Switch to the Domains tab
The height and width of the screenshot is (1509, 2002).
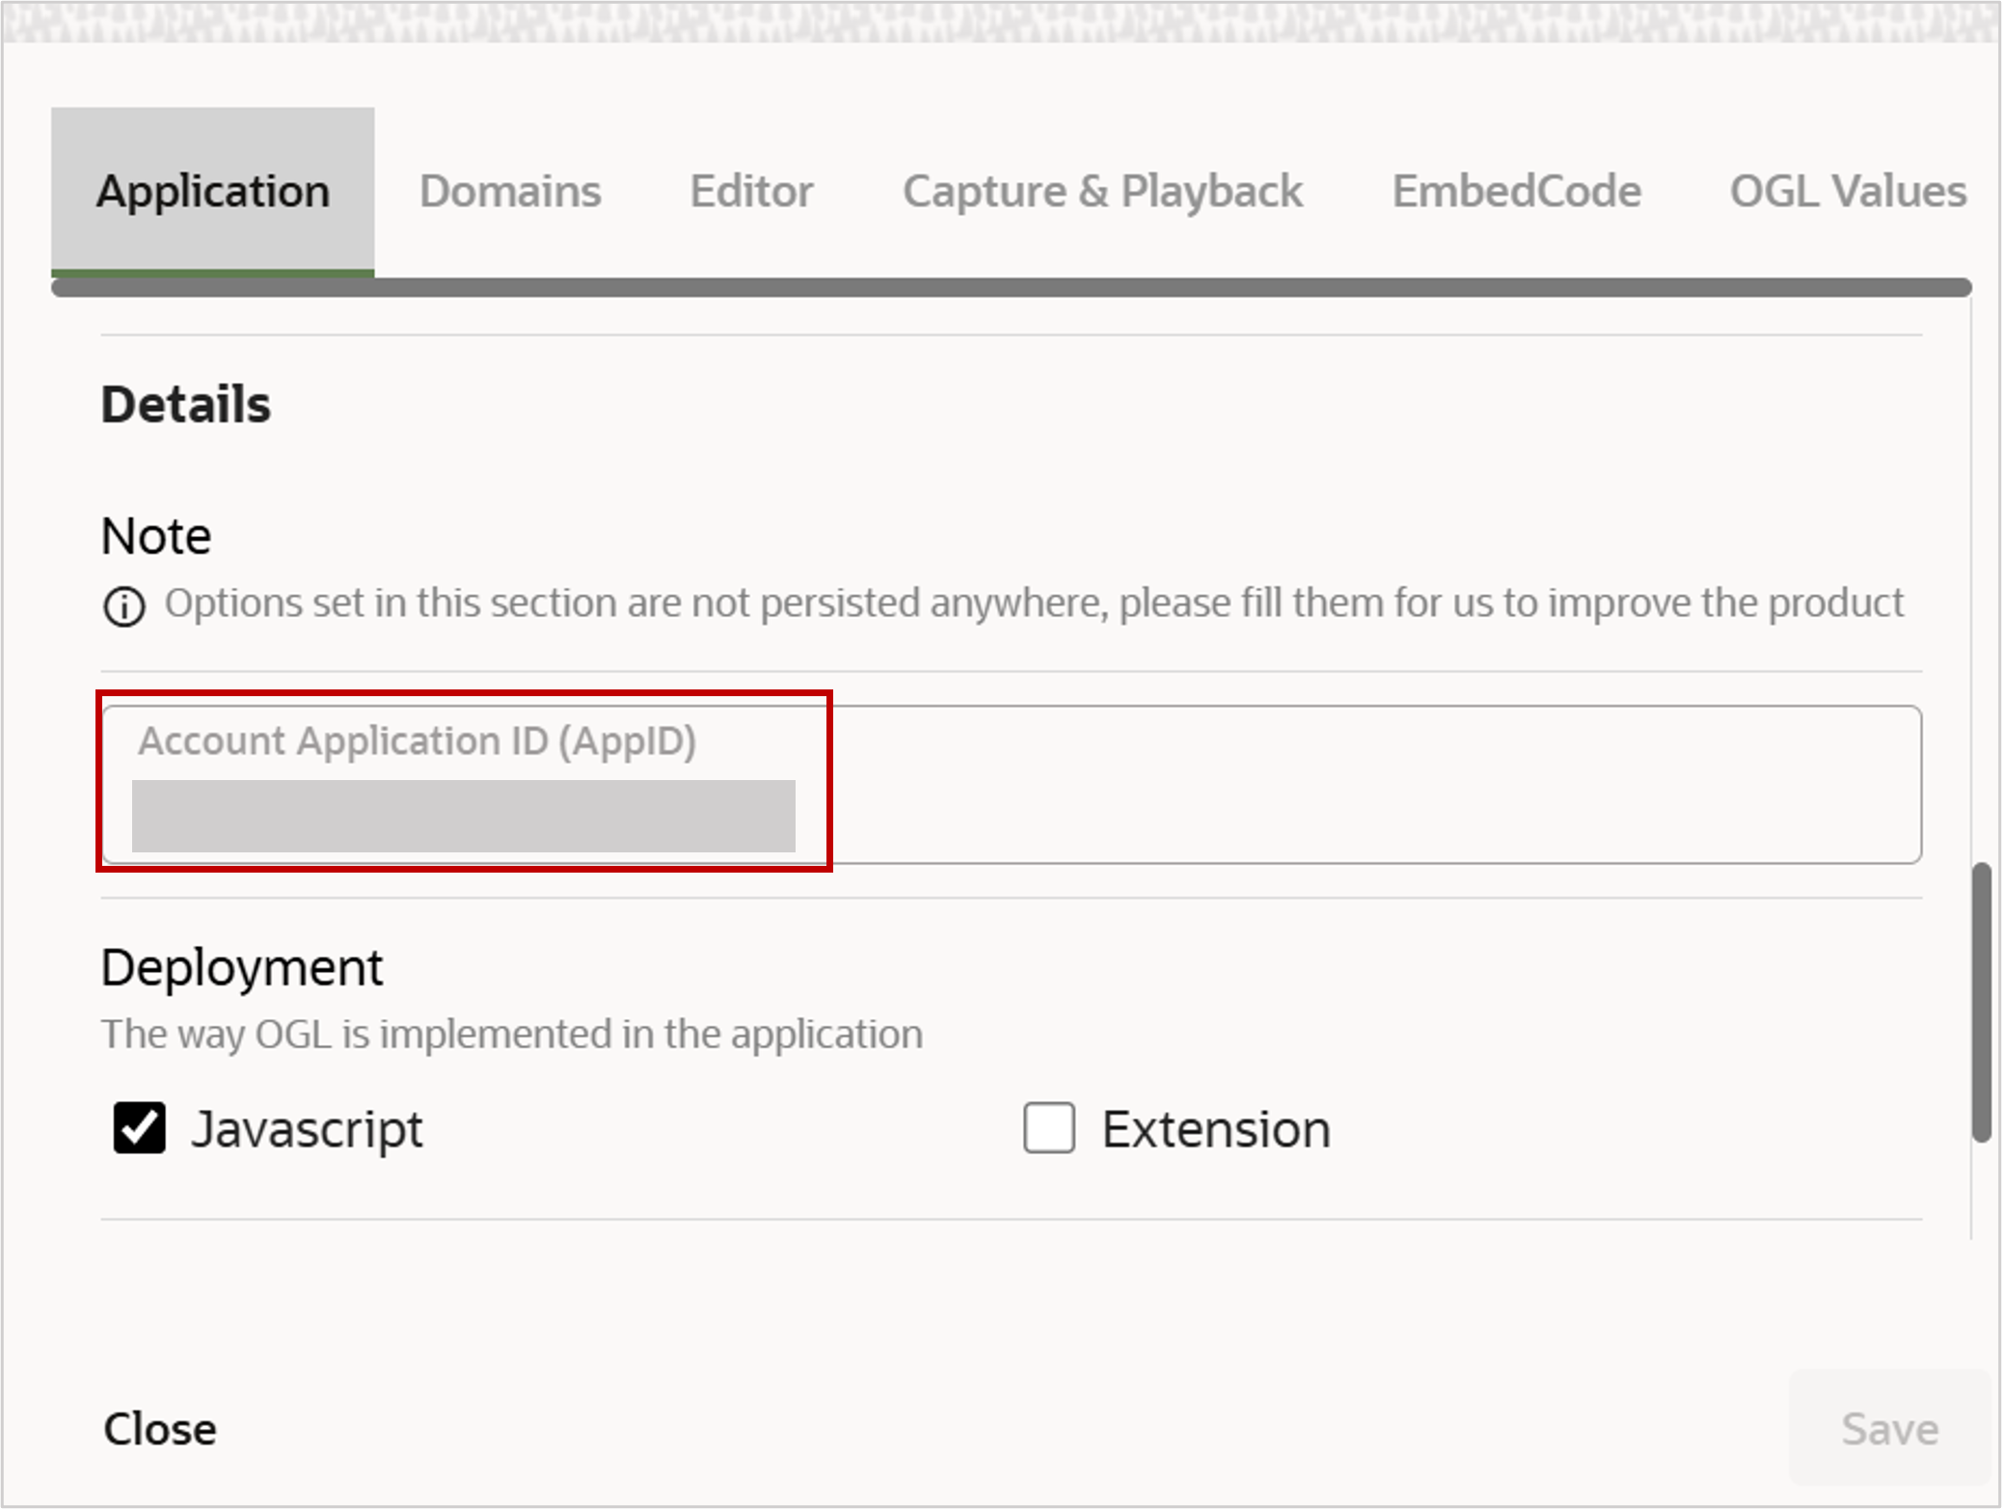509,191
